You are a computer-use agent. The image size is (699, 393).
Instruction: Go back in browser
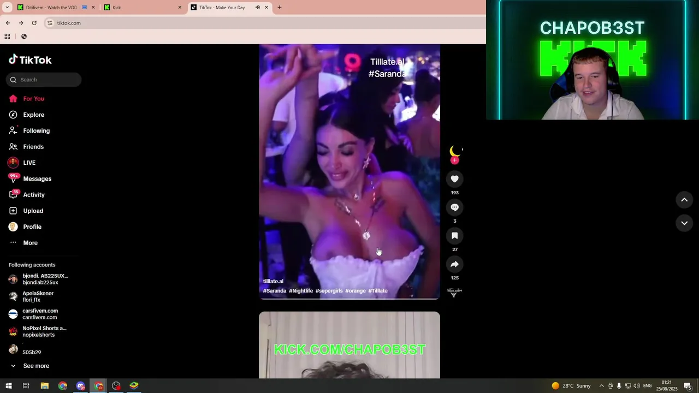click(x=8, y=23)
